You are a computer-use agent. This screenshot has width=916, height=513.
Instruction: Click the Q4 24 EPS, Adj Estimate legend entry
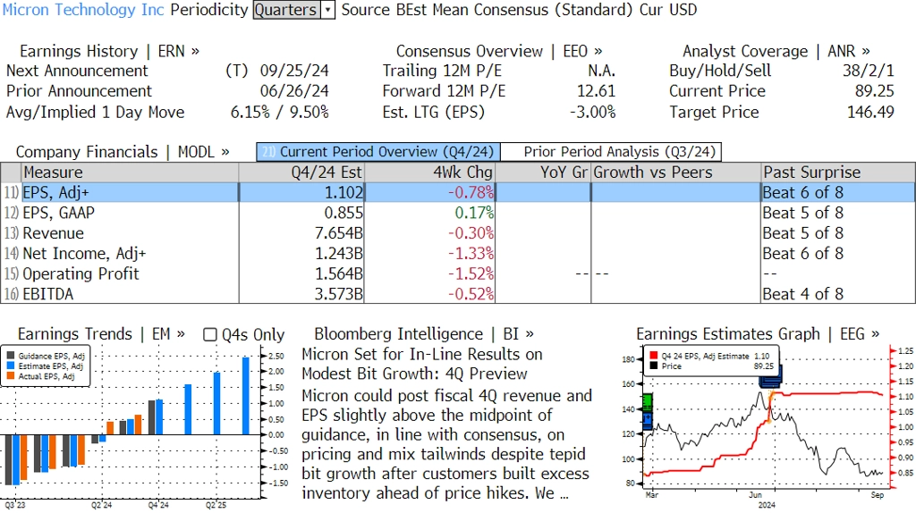(x=709, y=356)
